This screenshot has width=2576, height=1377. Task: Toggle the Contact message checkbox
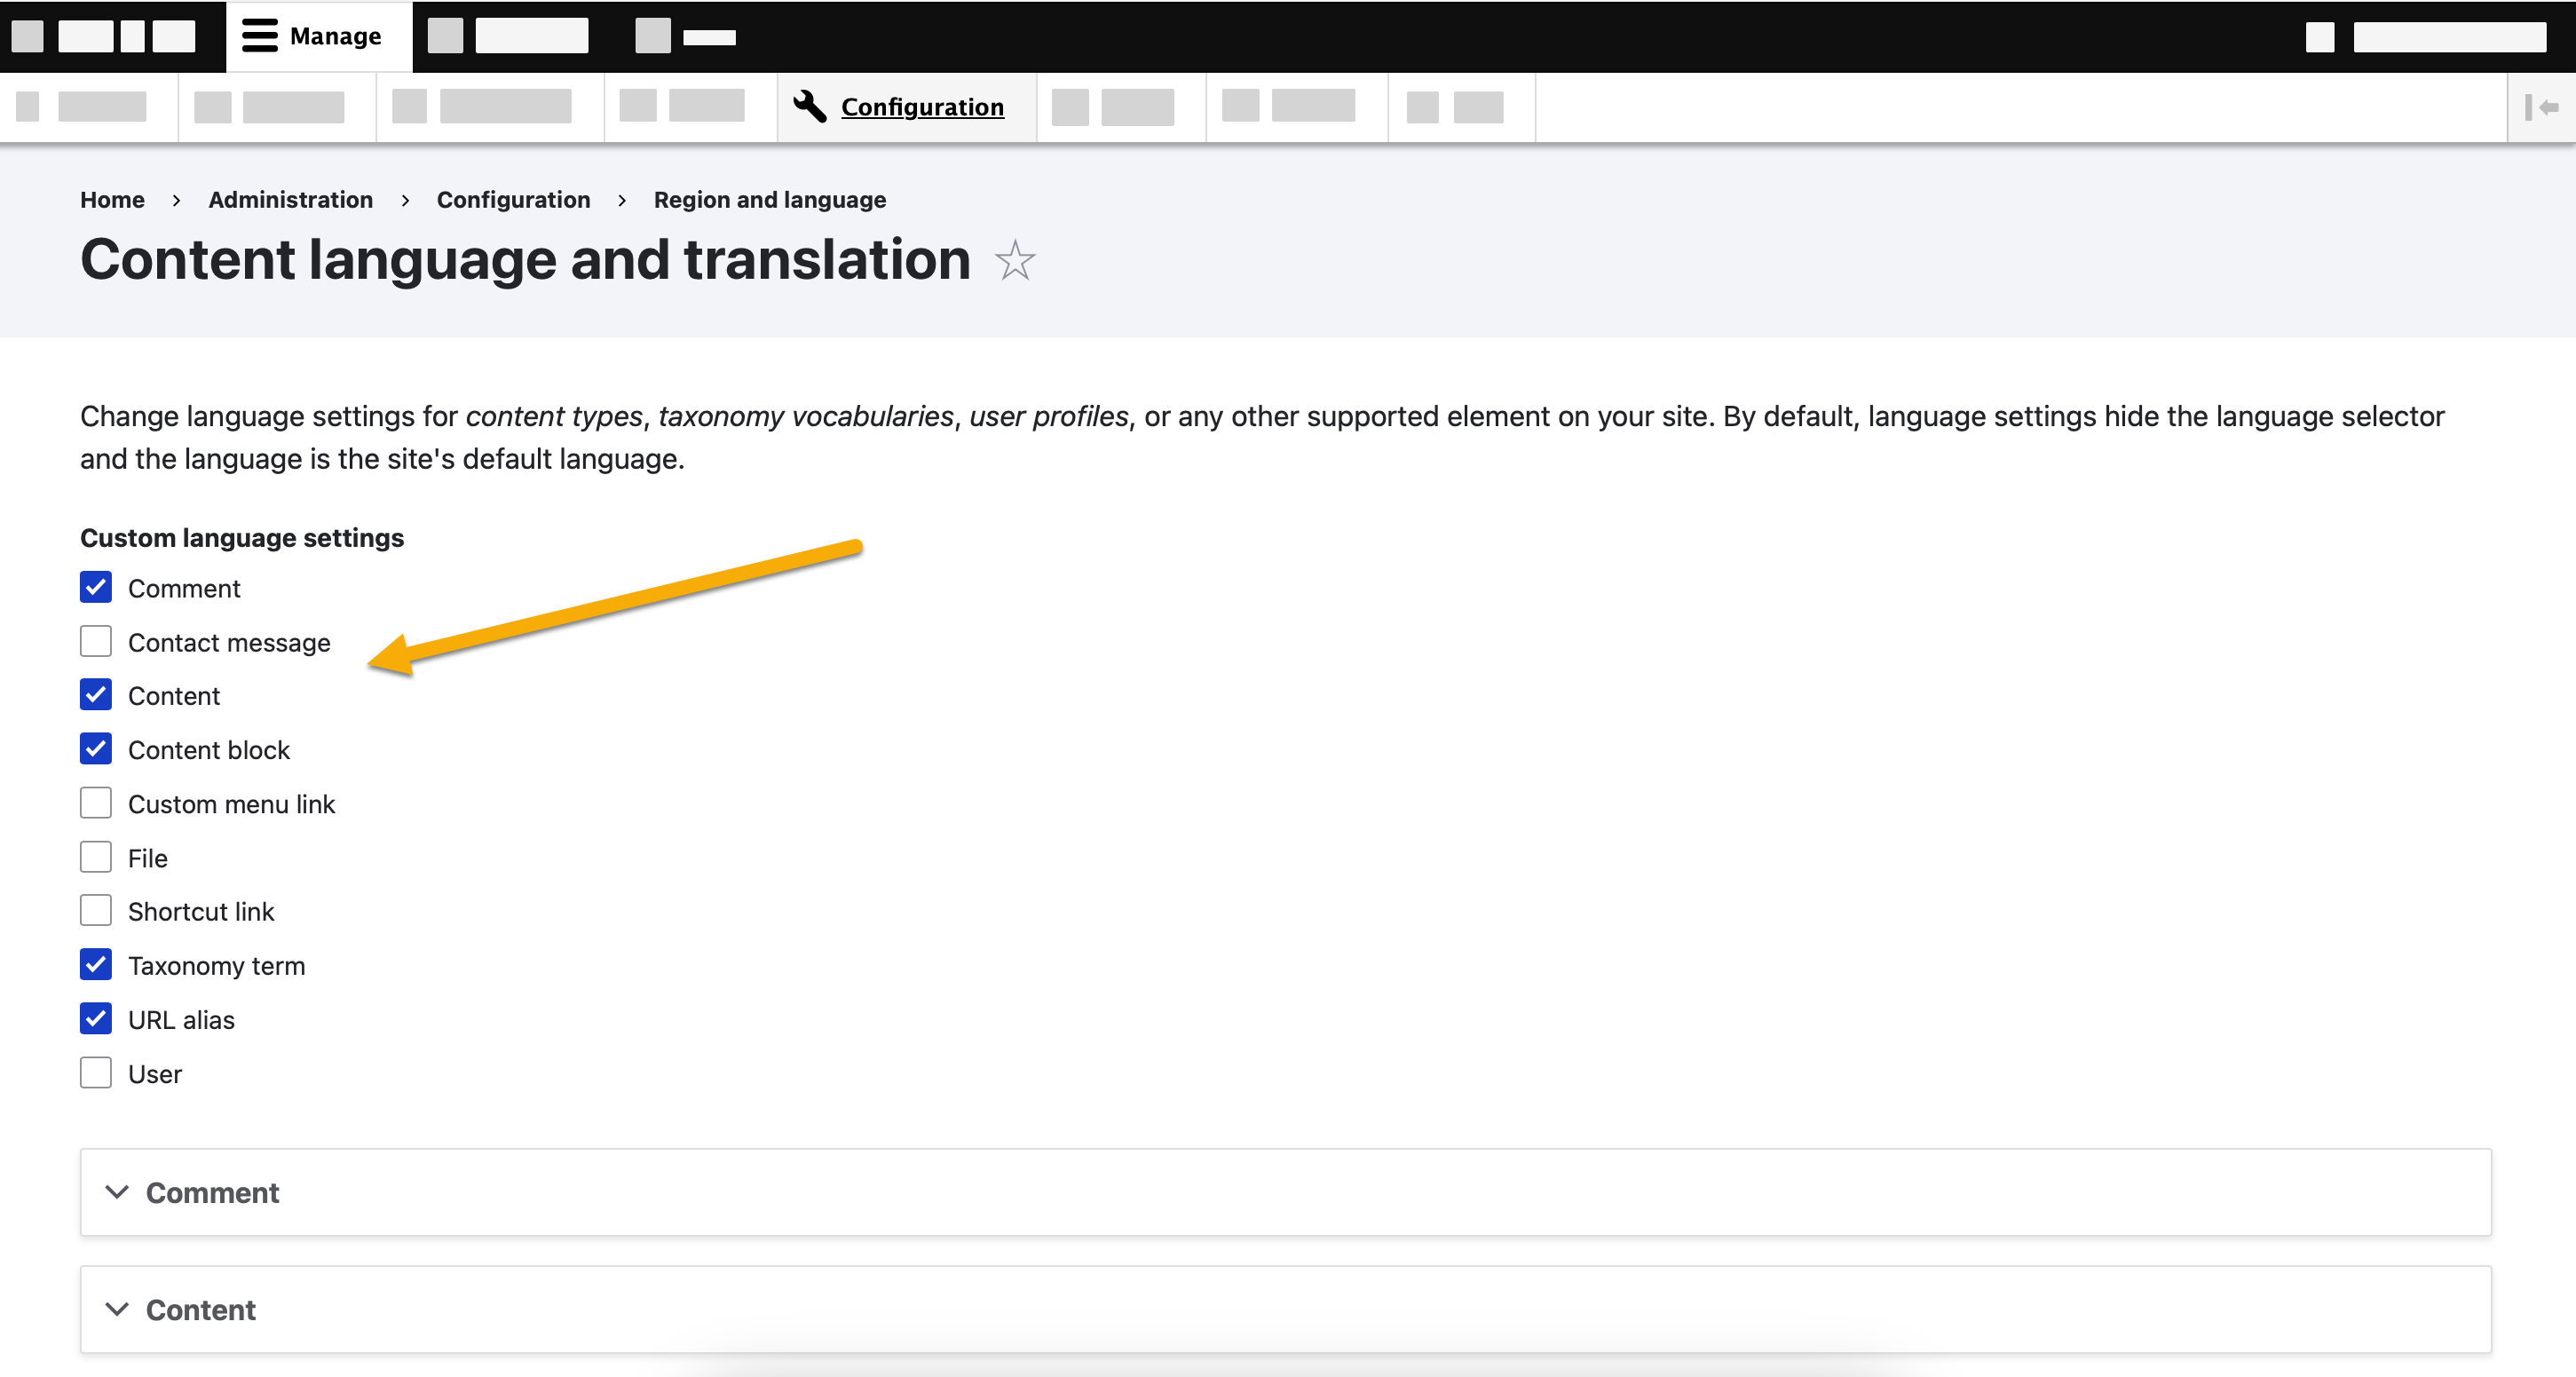click(95, 643)
